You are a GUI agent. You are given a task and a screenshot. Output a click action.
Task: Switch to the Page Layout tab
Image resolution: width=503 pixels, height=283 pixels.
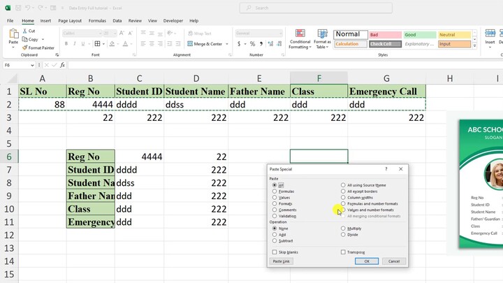click(70, 20)
